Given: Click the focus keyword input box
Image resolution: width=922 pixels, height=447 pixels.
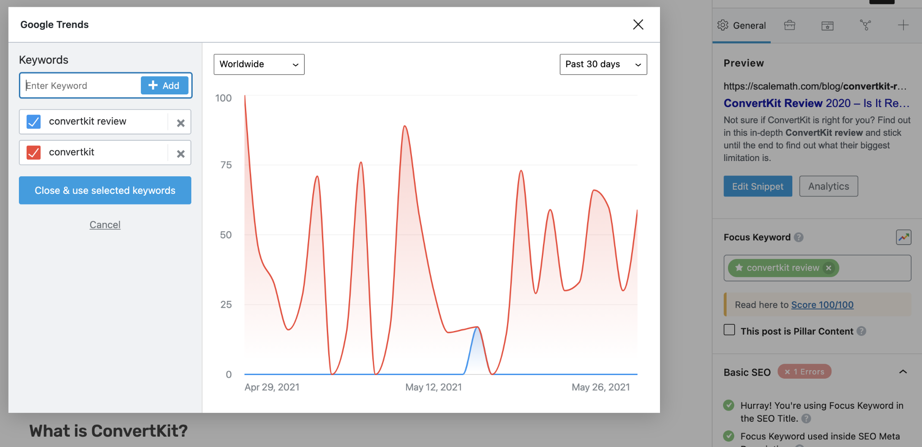Looking at the screenshot, I should tap(817, 268).
